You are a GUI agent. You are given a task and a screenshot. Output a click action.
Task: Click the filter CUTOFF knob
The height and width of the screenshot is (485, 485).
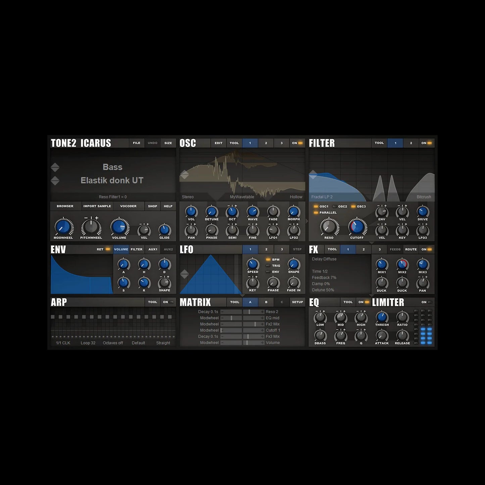coord(357,227)
